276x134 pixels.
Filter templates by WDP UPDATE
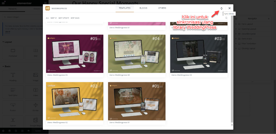coord(64,18)
